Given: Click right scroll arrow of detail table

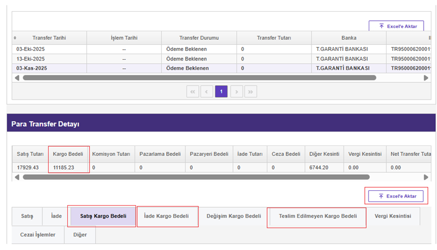Looking at the screenshot, I should (426, 177).
